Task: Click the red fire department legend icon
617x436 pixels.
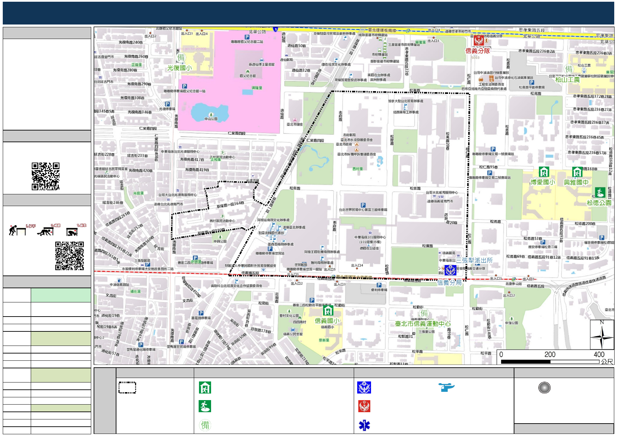Action: click(364, 406)
